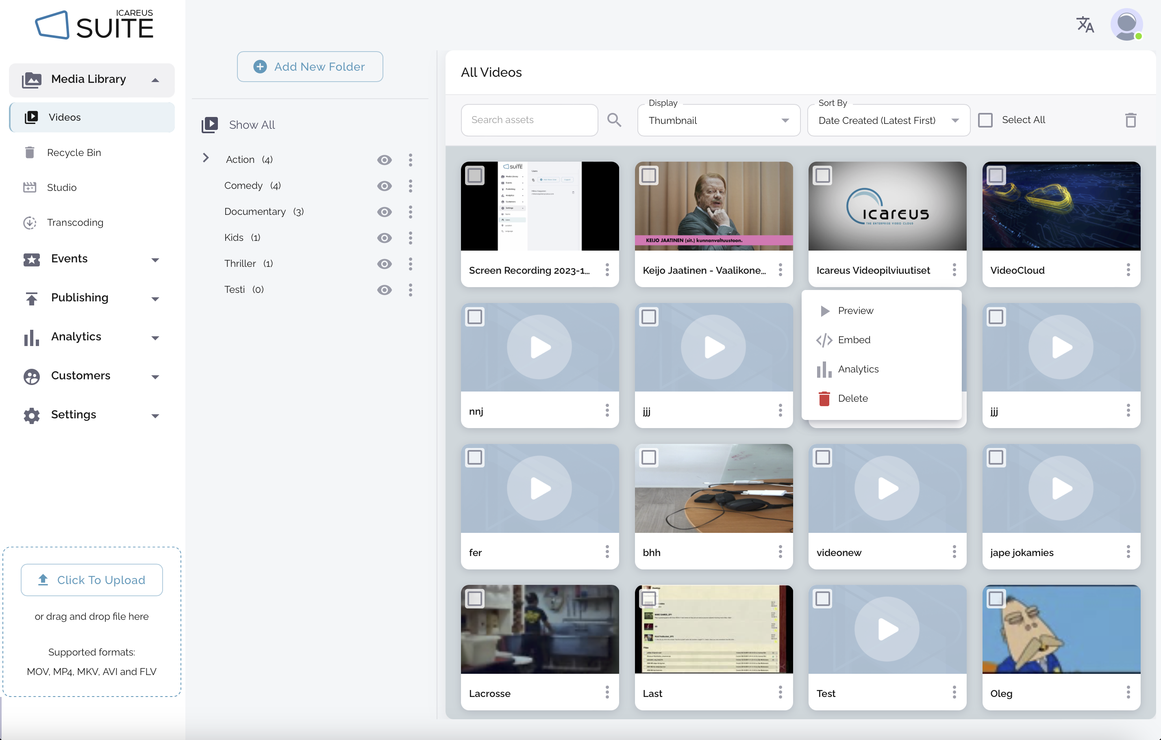Click the trash icon beside Select All
The image size is (1161, 740).
pos(1130,119)
